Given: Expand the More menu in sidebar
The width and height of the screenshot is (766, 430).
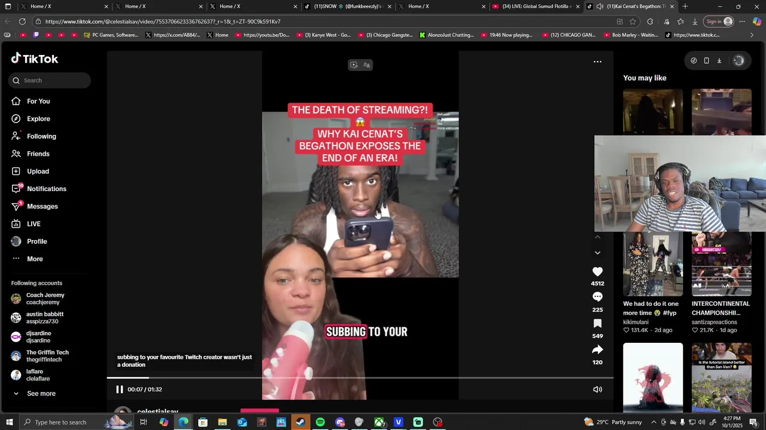Looking at the screenshot, I should tap(28, 259).
